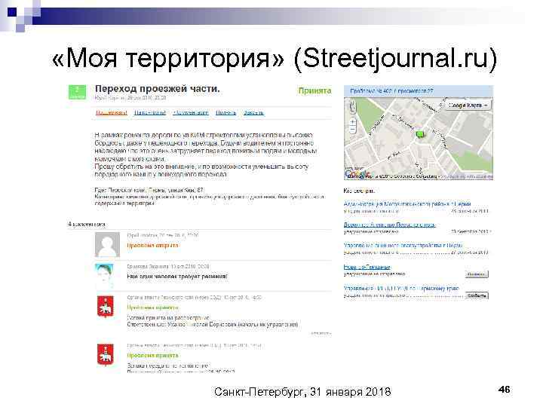This screenshot has height=407, width=543.
Task: Click the '4 комментария' heading
Action: [x=86, y=225]
